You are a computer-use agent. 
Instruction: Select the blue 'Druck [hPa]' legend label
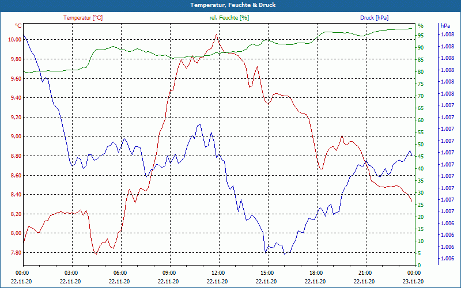[374, 18]
